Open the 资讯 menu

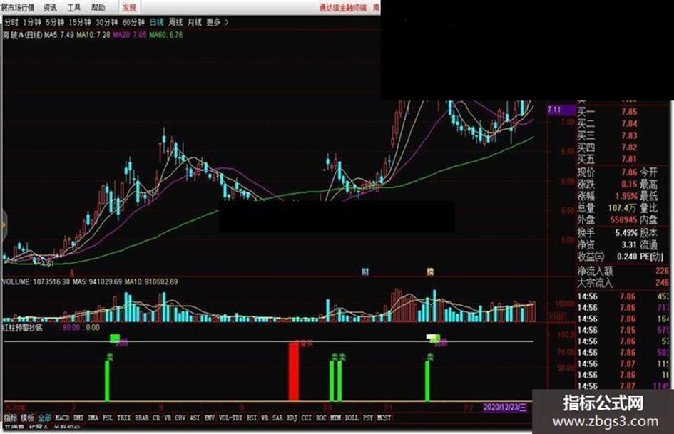(50, 8)
